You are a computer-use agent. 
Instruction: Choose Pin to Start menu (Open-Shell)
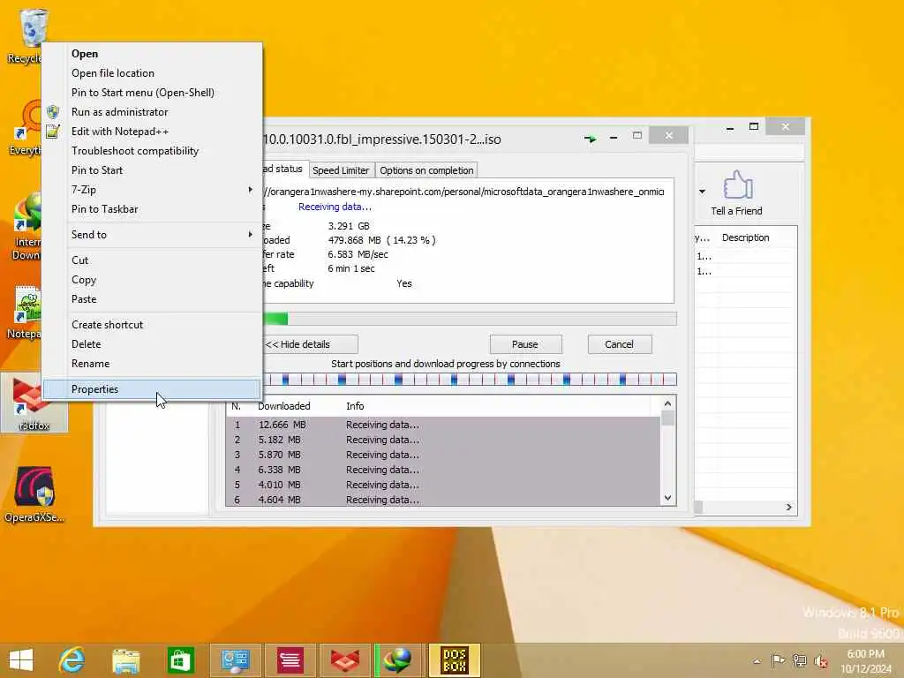[152, 93]
